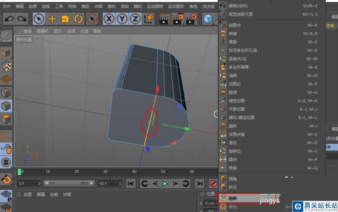
Task: Render to Picture Viewer icon
Action: [x=178, y=19]
